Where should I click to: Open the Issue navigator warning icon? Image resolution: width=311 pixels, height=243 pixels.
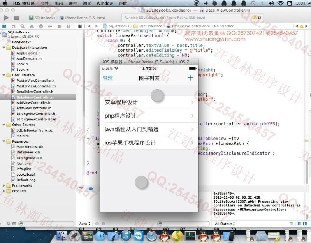pos(32,26)
